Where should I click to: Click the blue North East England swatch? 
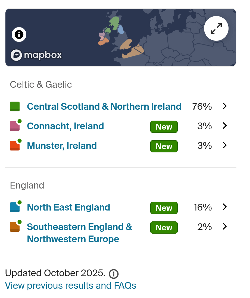point(15,207)
